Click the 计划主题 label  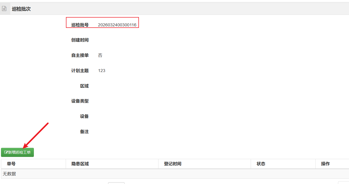tap(80, 71)
